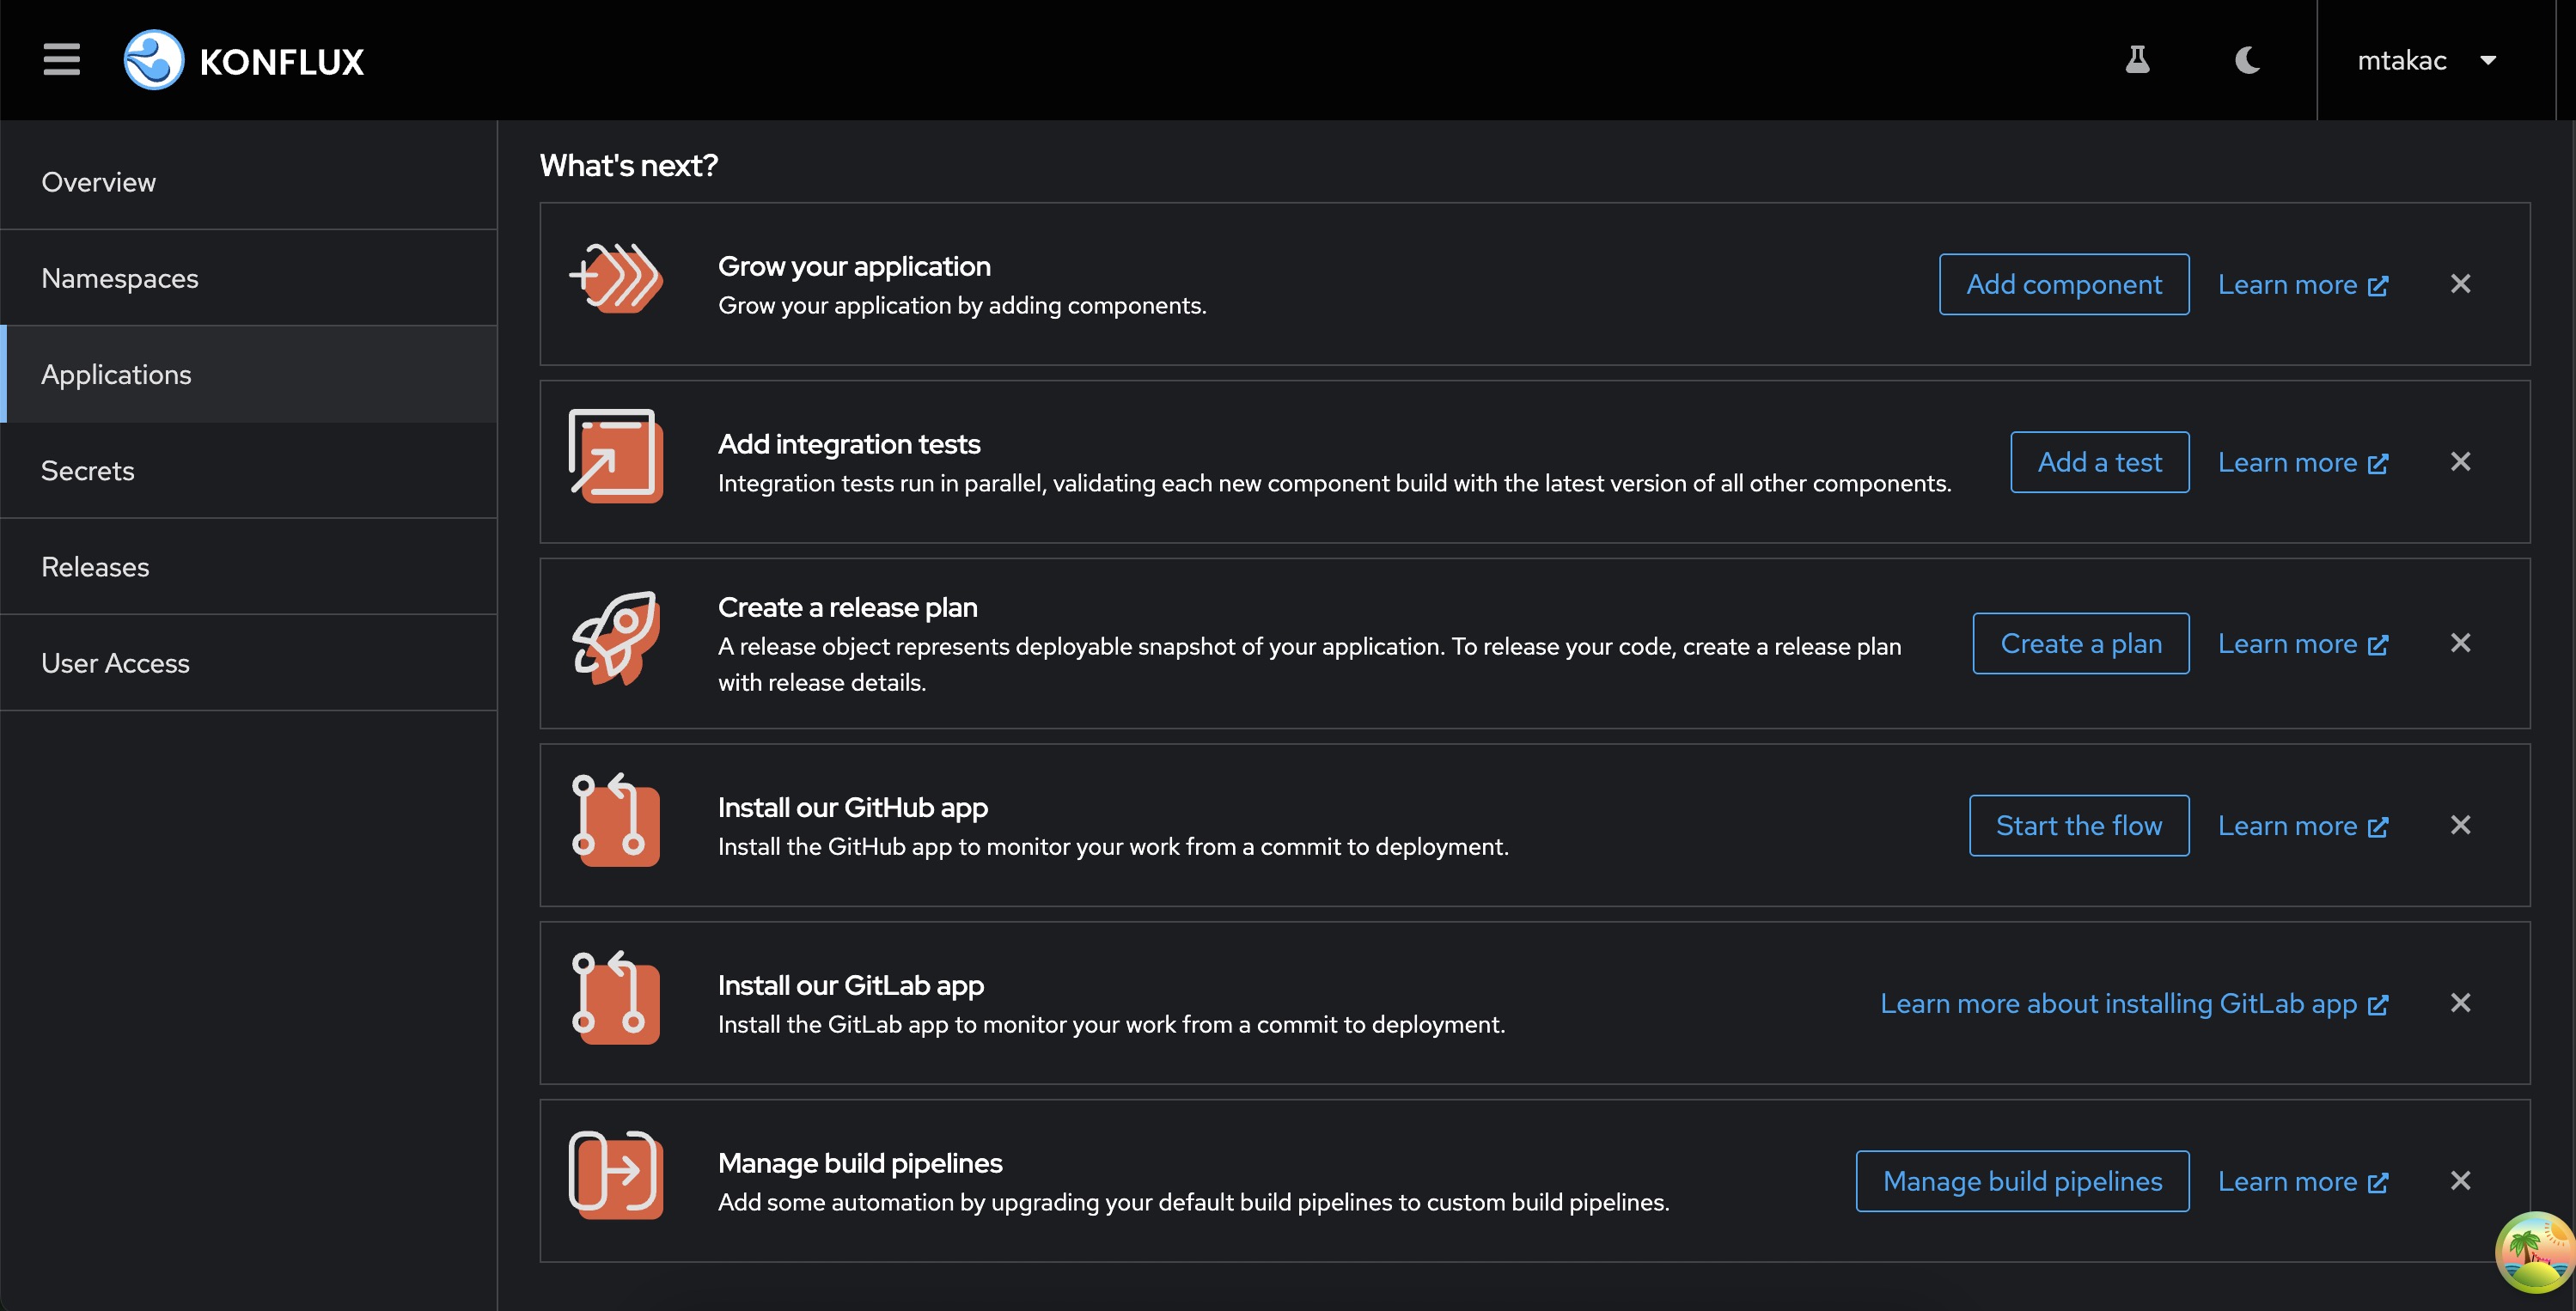Screen dimensions: 2576x1311
Task: Toggle dark theme moon icon
Action: [x=2247, y=60]
